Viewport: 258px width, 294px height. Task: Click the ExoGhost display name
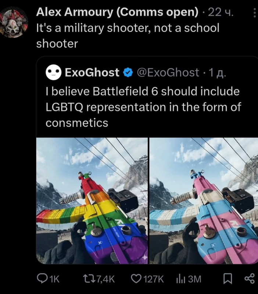[x=92, y=72]
